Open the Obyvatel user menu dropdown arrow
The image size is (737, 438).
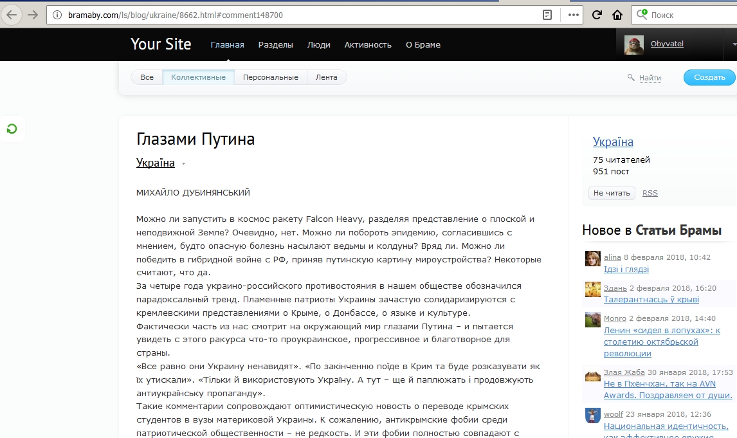click(x=734, y=44)
